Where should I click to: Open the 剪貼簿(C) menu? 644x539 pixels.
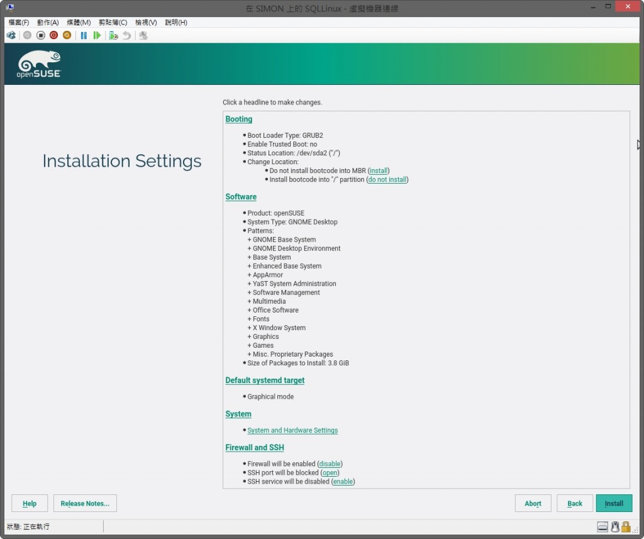(113, 22)
